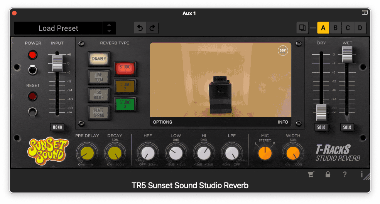
Task: Switch to preset slot C
Action: [x=348, y=28]
